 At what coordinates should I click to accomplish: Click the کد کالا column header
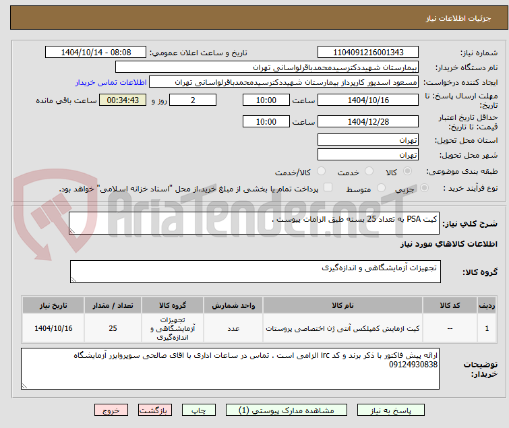pos(450,305)
